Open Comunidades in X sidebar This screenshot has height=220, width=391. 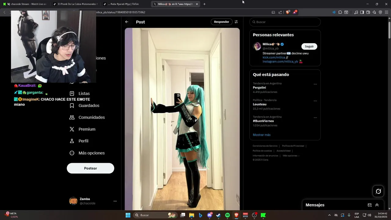coord(87,117)
